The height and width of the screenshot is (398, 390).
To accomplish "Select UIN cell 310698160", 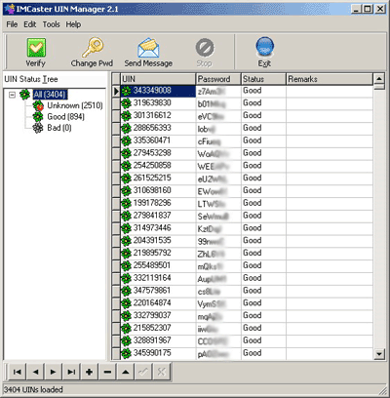I will 158,191.
